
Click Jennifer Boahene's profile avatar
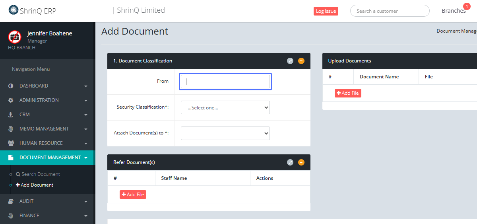(x=15, y=37)
